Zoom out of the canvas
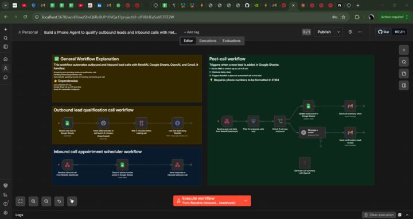Image resolution: width=413 pixels, height=219 pixels. [x=46, y=201]
